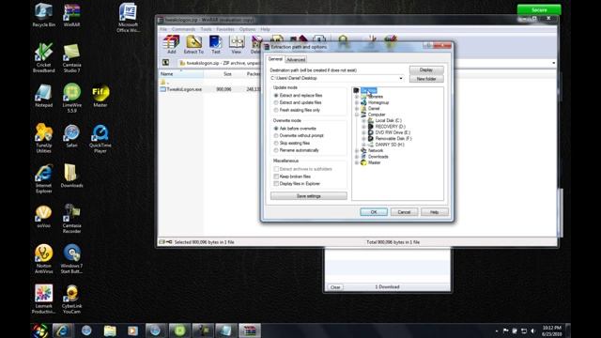Select the CyberLink YouCam desktop icon
This screenshot has height=338, width=601.
click(x=71, y=299)
